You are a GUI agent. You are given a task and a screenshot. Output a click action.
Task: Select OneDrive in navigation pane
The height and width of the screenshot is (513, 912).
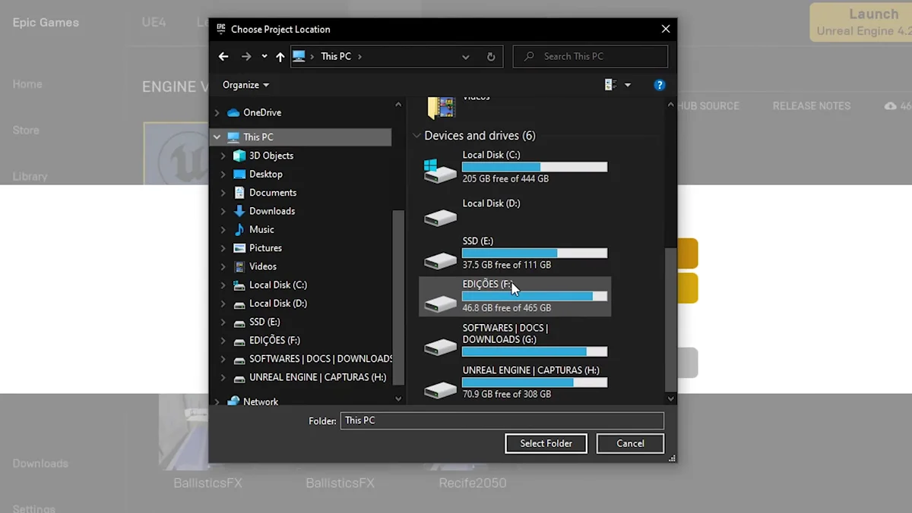click(x=262, y=112)
